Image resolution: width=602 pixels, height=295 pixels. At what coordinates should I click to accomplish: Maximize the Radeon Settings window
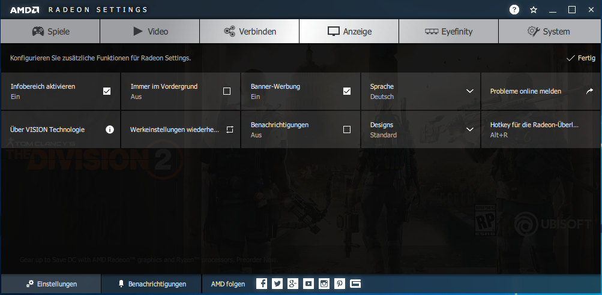(x=572, y=10)
